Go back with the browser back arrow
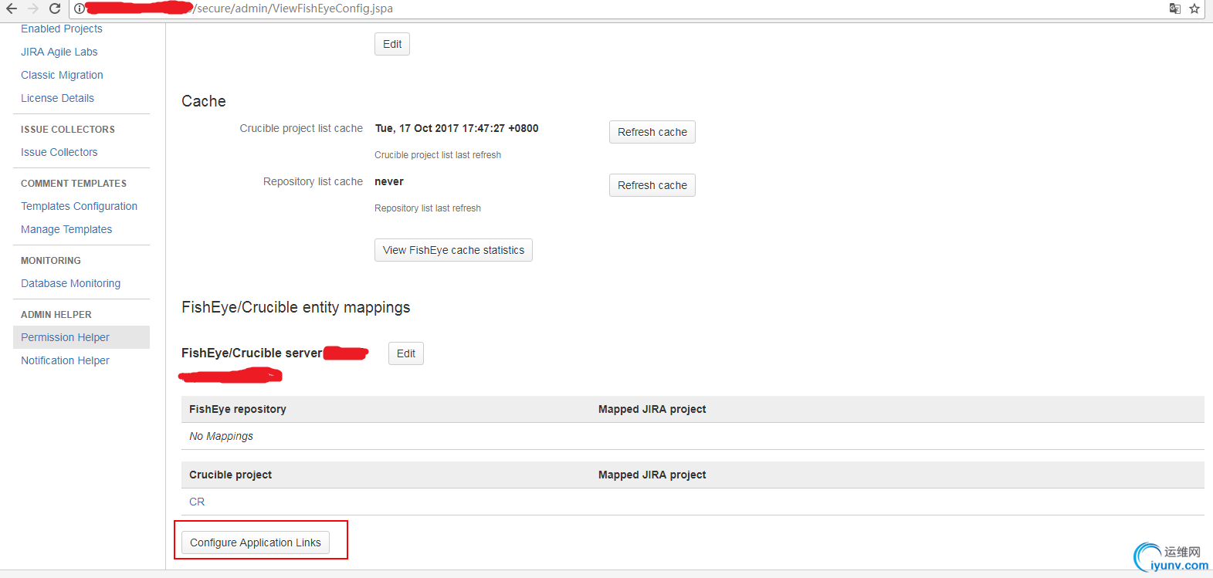The width and height of the screenshot is (1213, 578). (x=11, y=8)
